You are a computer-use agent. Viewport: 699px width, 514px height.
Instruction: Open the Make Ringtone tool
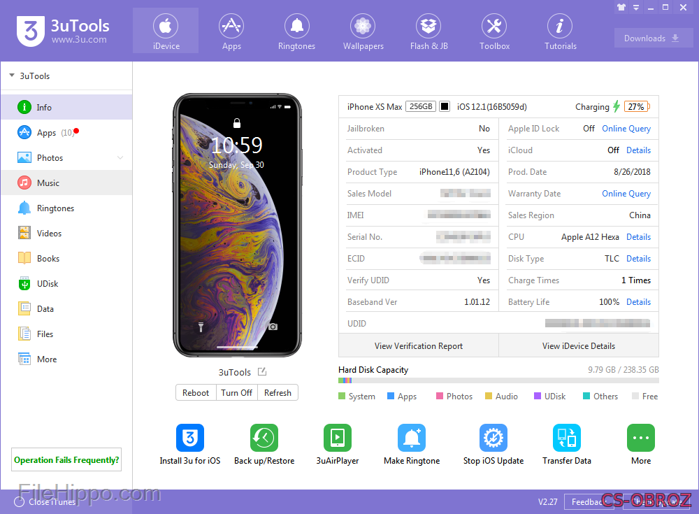coord(412,438)
